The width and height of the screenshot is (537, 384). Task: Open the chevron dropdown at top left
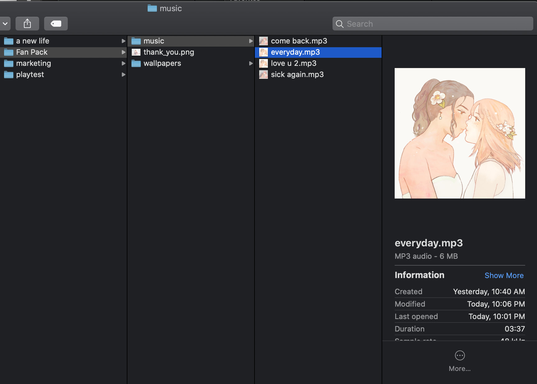pos(5,23)
